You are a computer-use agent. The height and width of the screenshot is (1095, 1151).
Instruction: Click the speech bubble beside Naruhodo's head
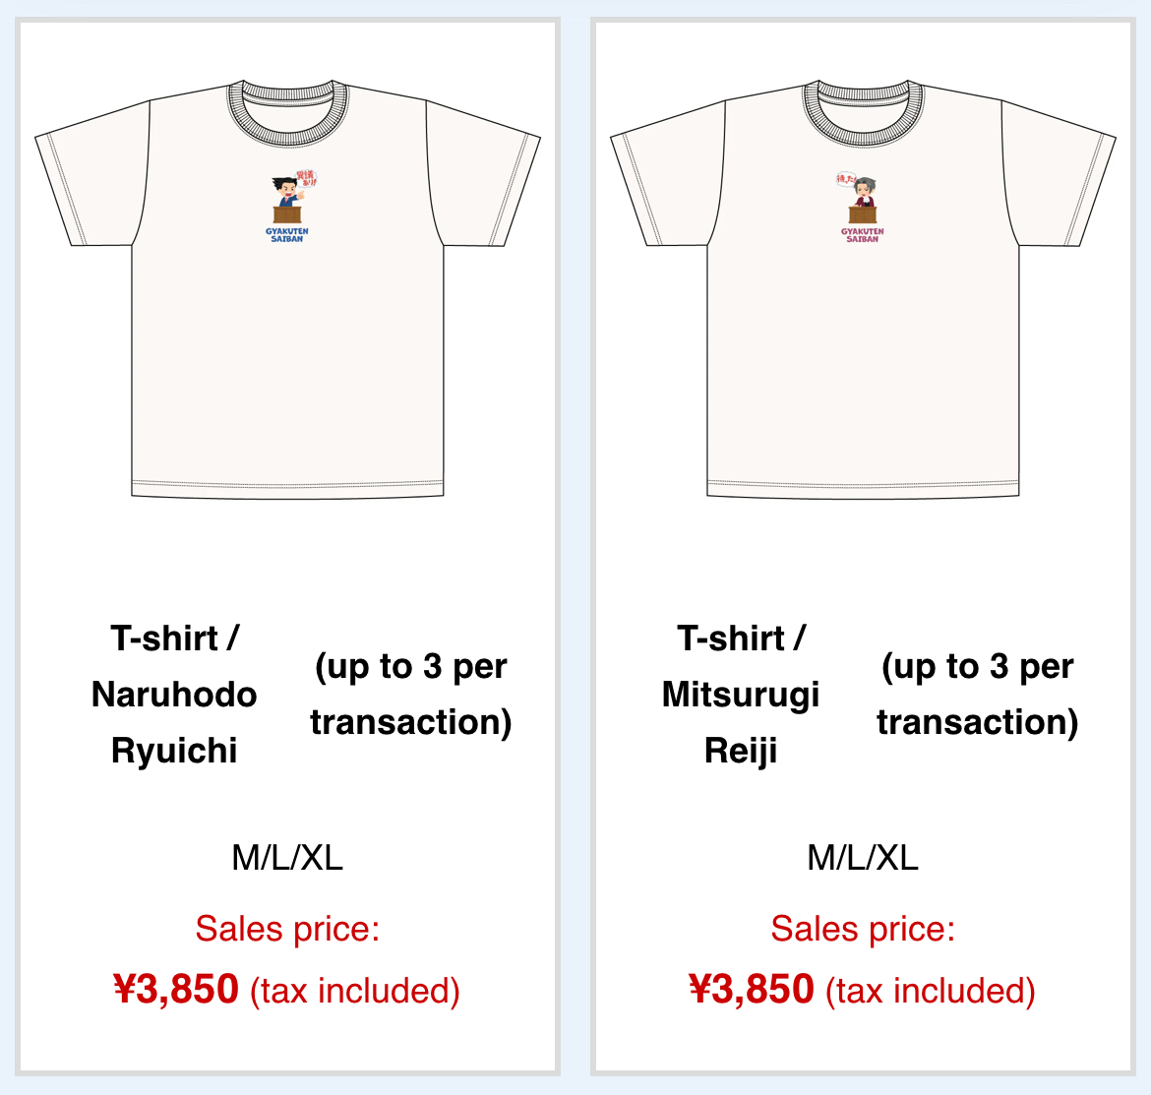point(306,181)
